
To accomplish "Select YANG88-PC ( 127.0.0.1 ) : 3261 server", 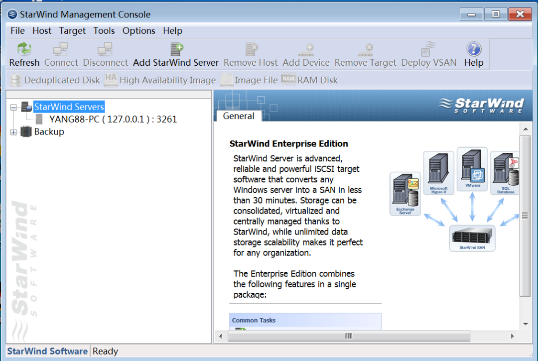I will [113, 119].
